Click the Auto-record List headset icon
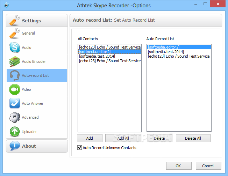The width and height of the screenshot is (228, 176). [15, 75]
